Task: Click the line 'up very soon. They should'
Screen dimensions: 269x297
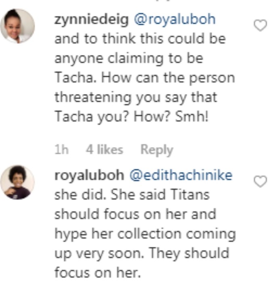Action: click(142, 253)
